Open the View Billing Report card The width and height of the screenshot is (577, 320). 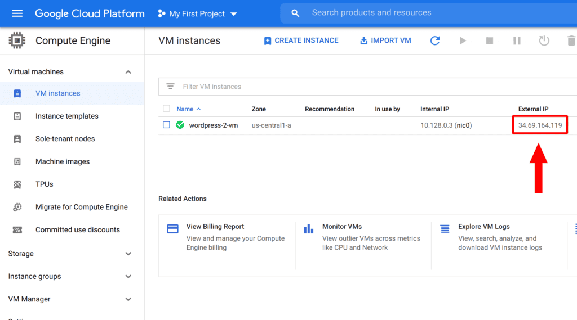click(227, 245)
